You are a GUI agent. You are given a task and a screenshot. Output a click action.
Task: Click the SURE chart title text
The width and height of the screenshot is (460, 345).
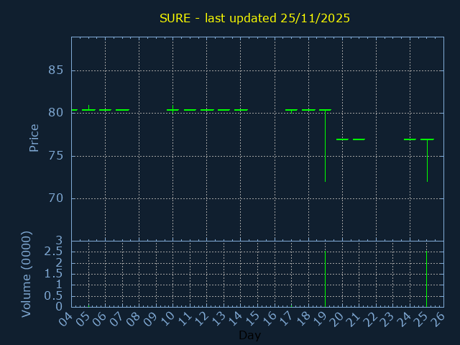(x=254, y=18)
